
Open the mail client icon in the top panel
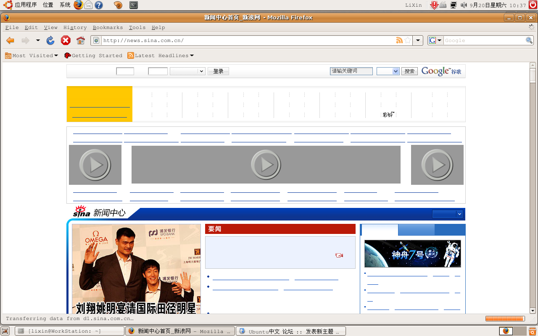88,5
